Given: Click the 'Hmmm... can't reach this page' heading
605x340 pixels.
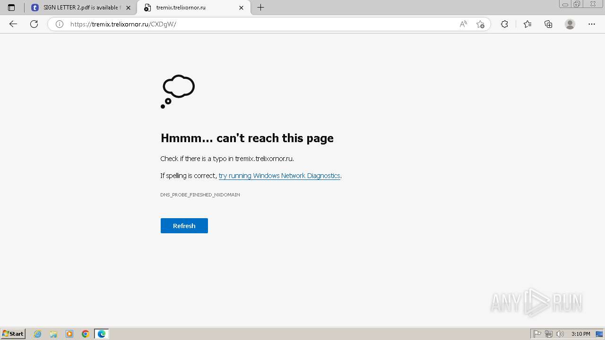Looking at the screenshot, I should pos(247,138).
